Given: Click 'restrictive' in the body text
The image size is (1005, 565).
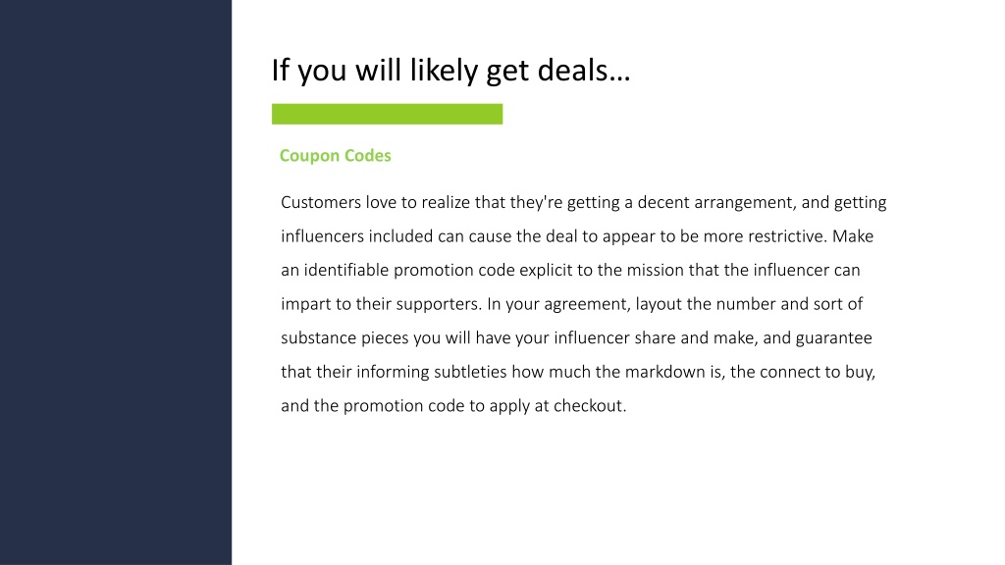Looking at the screenshot, I should click(x=787, y=236).
